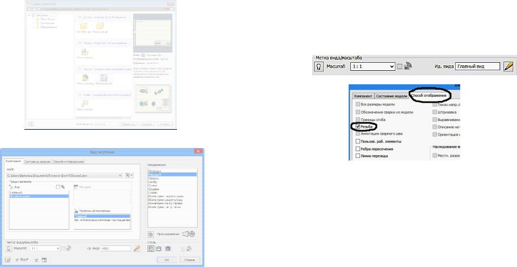Toggle the checkbox left of the table icon
The height and width of the screenshot is (267, 517).
pos(37,260)
